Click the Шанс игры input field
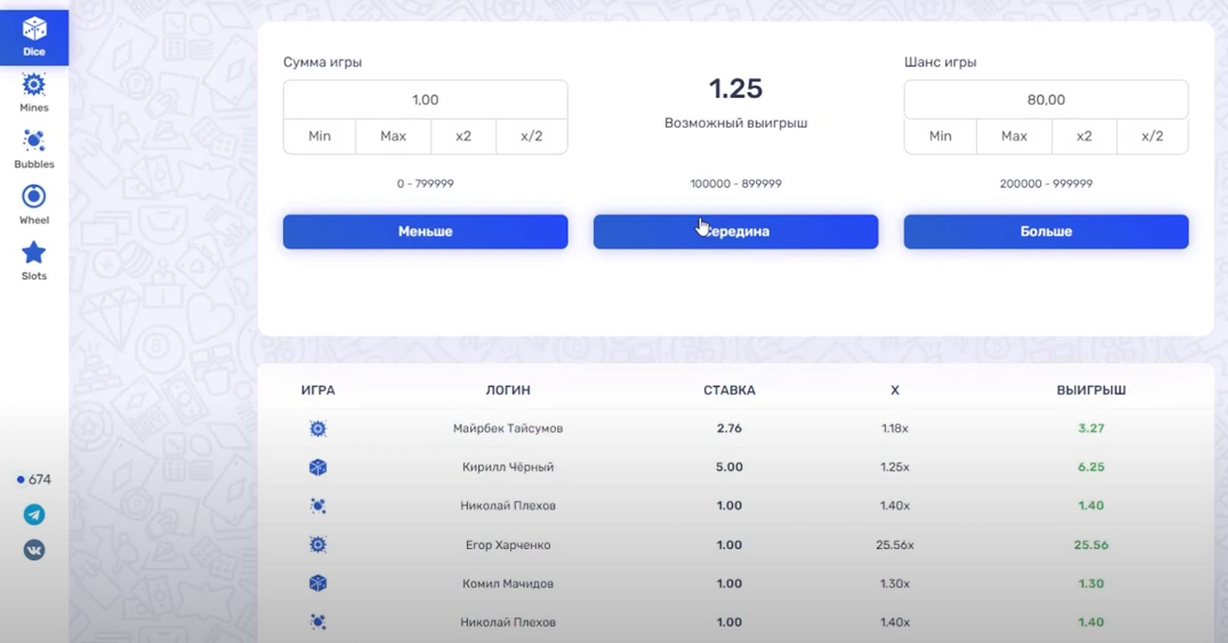The height and width of the screenshot is (643, 1228). (x=1045, y=100)
